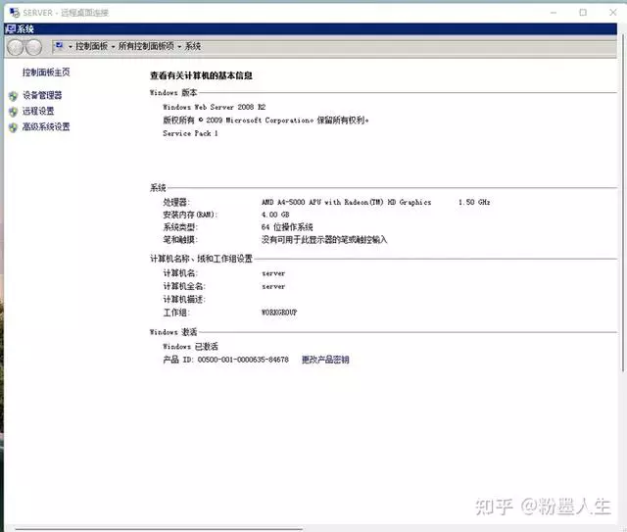Click the 计算机描述 label

[184, 300]
